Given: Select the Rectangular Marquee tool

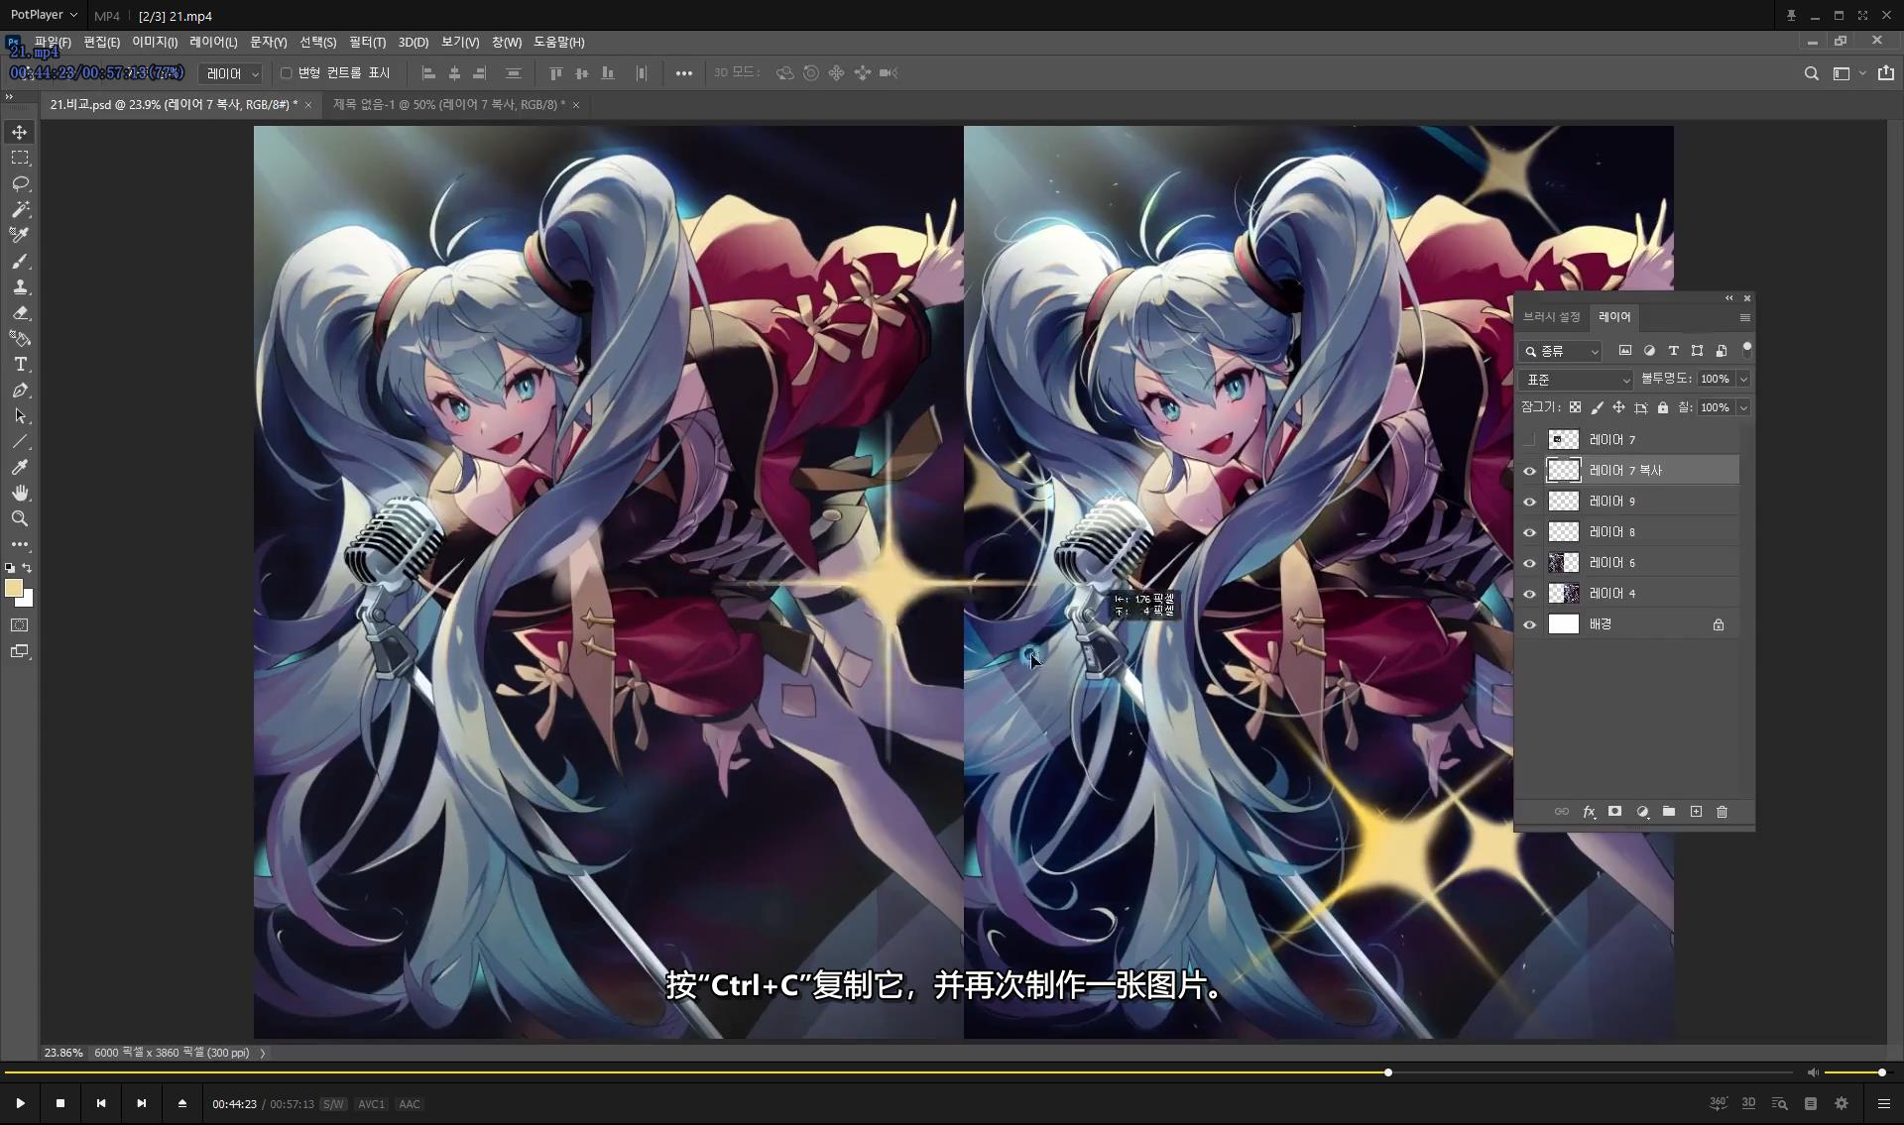Looking at the screenshot, I should pyautogui.click(x=20, y=158).
